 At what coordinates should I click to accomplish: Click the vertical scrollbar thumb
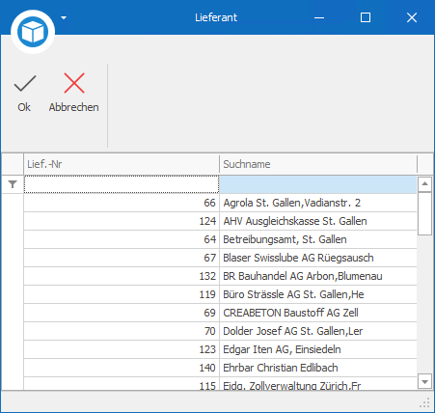coord(424,213)
